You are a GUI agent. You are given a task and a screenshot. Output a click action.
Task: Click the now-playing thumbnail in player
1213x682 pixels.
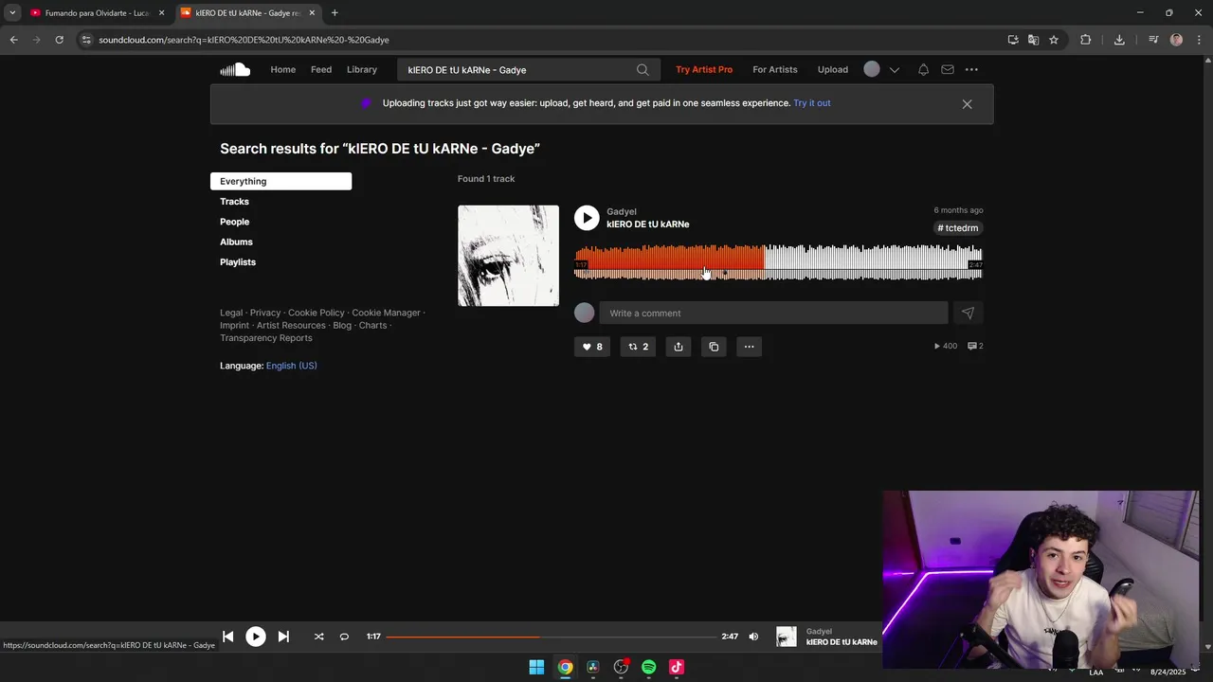pos(787,637)
